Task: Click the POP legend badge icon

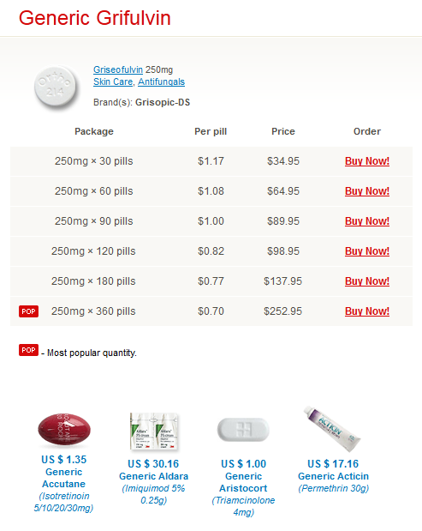Action: (29, 350)
